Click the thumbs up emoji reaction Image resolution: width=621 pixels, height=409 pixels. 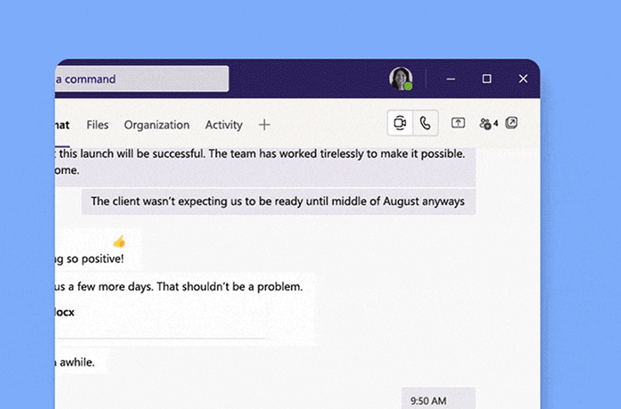(x=119, y=242)
